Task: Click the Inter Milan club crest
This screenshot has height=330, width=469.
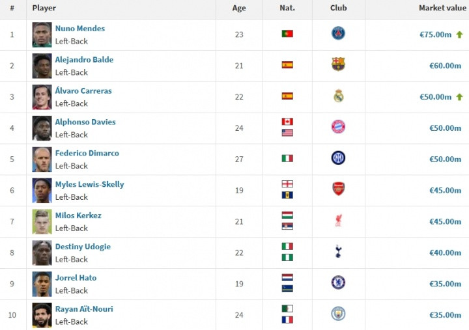Action: coord(338,158)
